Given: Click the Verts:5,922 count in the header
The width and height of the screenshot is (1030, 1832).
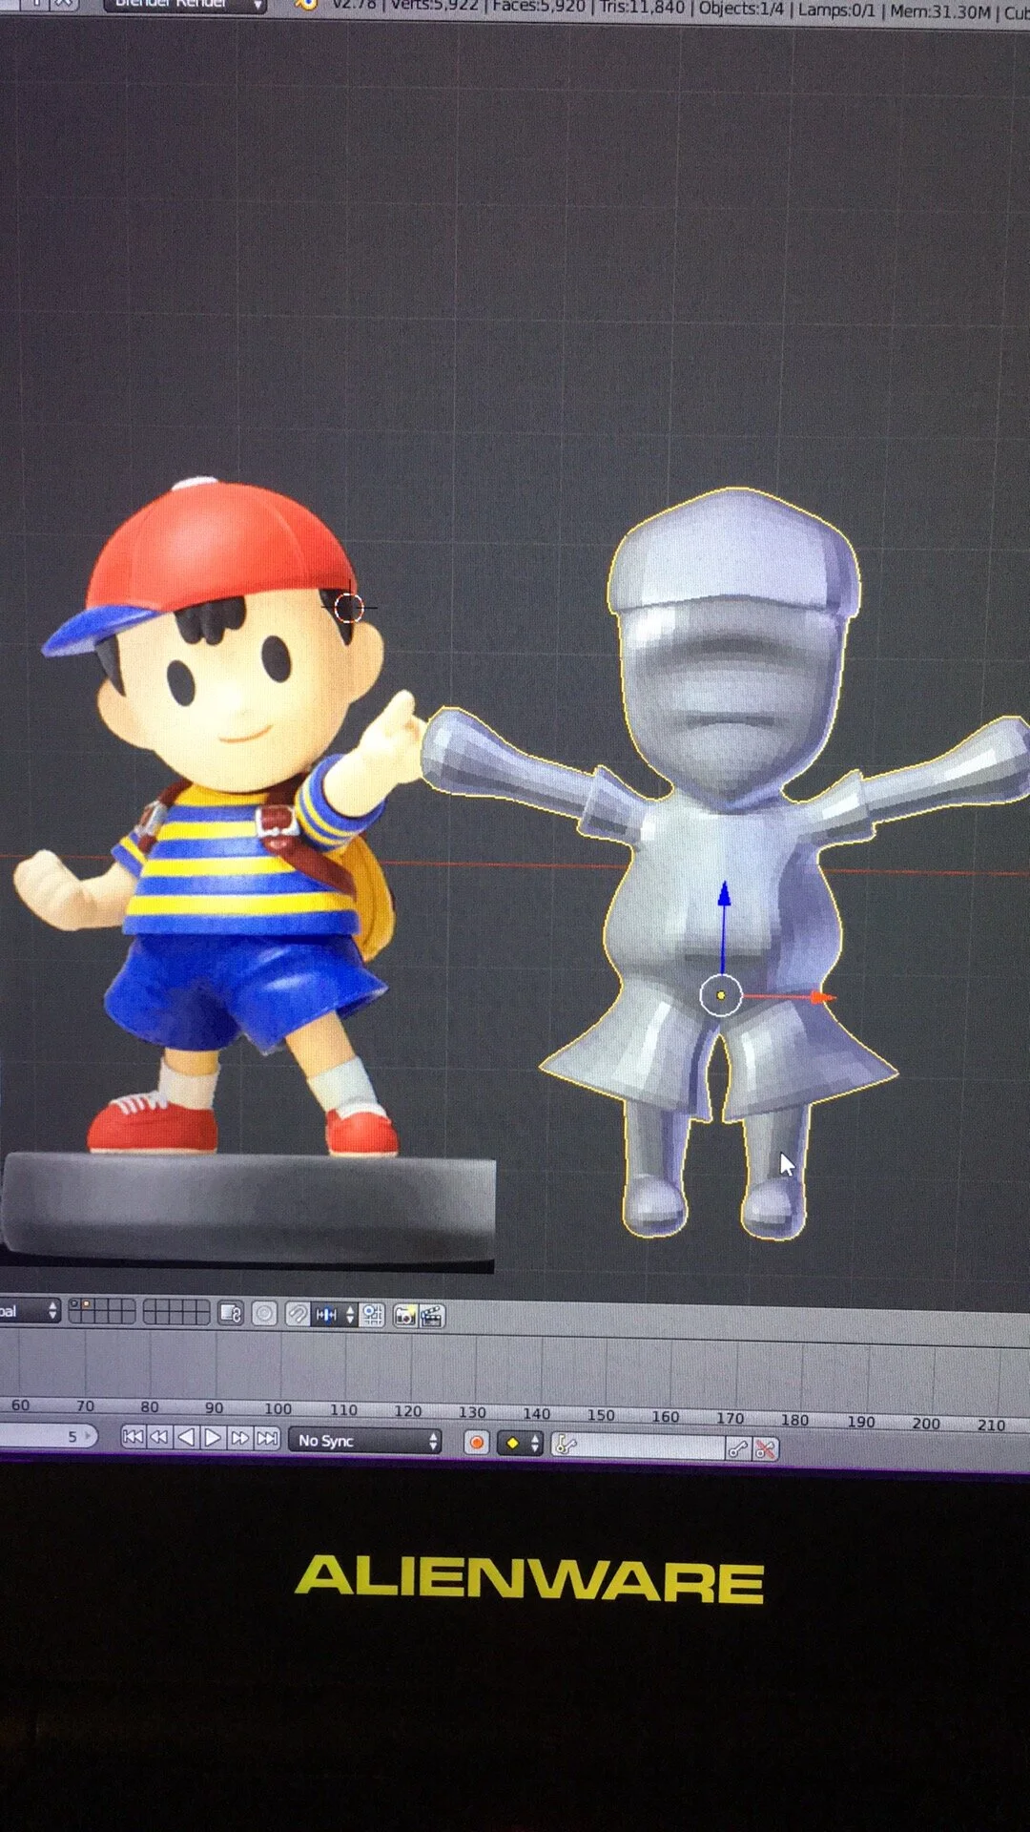Looking at the screenshot, I should [x=434, y=6].
